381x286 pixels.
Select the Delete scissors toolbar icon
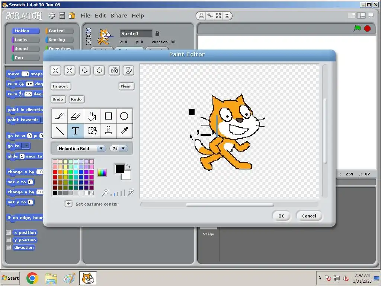point(210,16)
